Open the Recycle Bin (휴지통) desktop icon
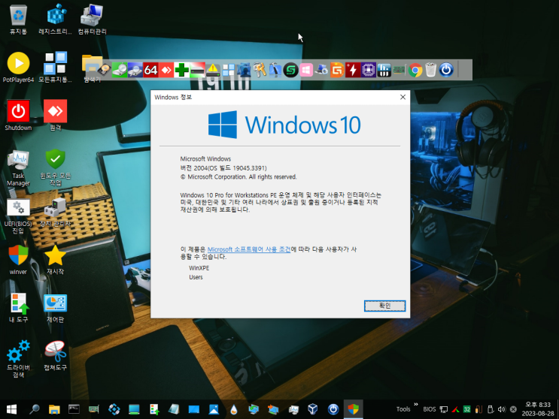The width and height of the screenshot is (559, 419). [18, 20]
